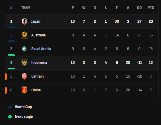
Task: Click the PTS column header
Action: pos(151,8)
